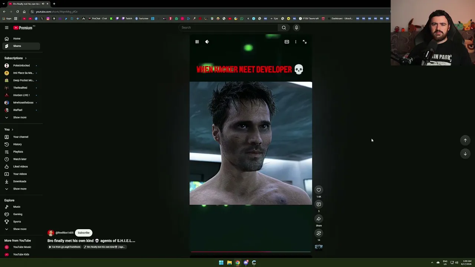Viewport: 475px width, 267px height.
Task: Subscribe to @ReelRiot1405
Action: pyautogui.click(x=83, y=233)
